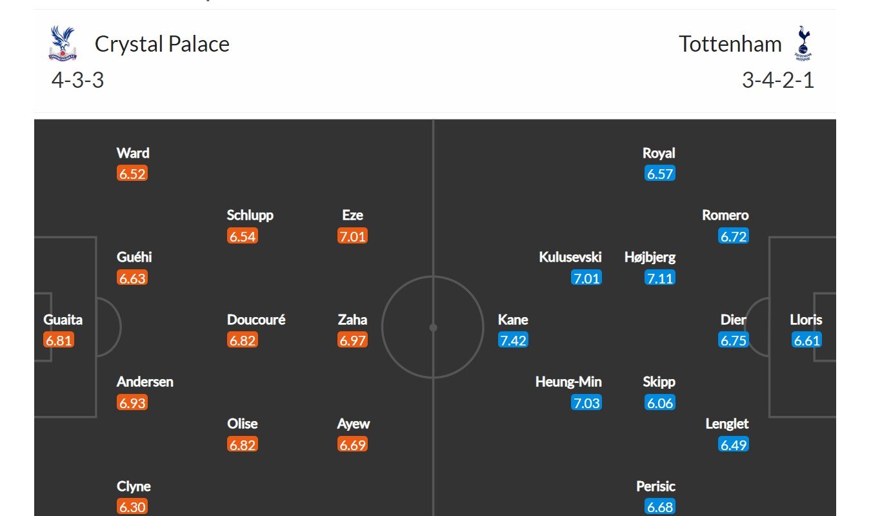Click the Tottenham club crest
This screenshot has width=871, height=516.
click(803, 43)
